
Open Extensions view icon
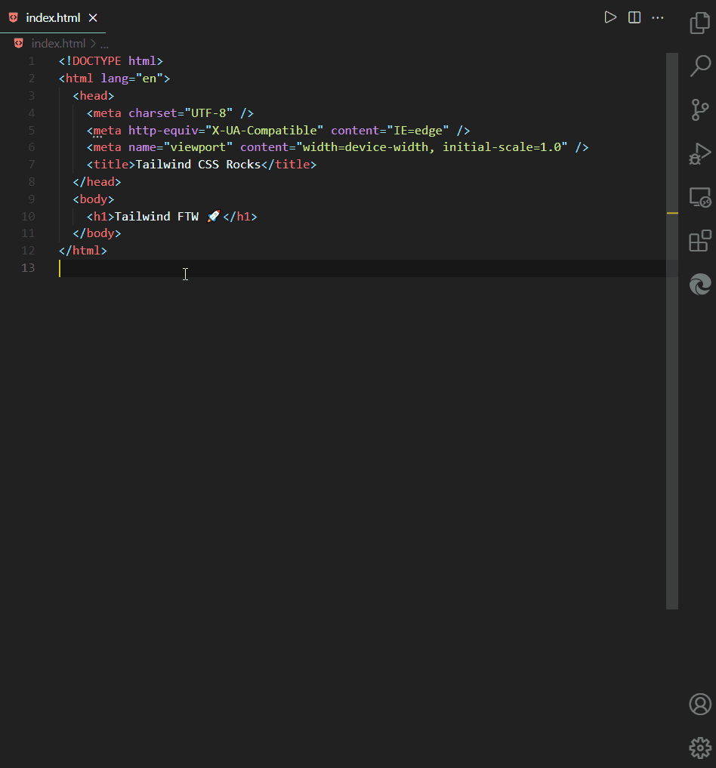[x=700, y=240]
